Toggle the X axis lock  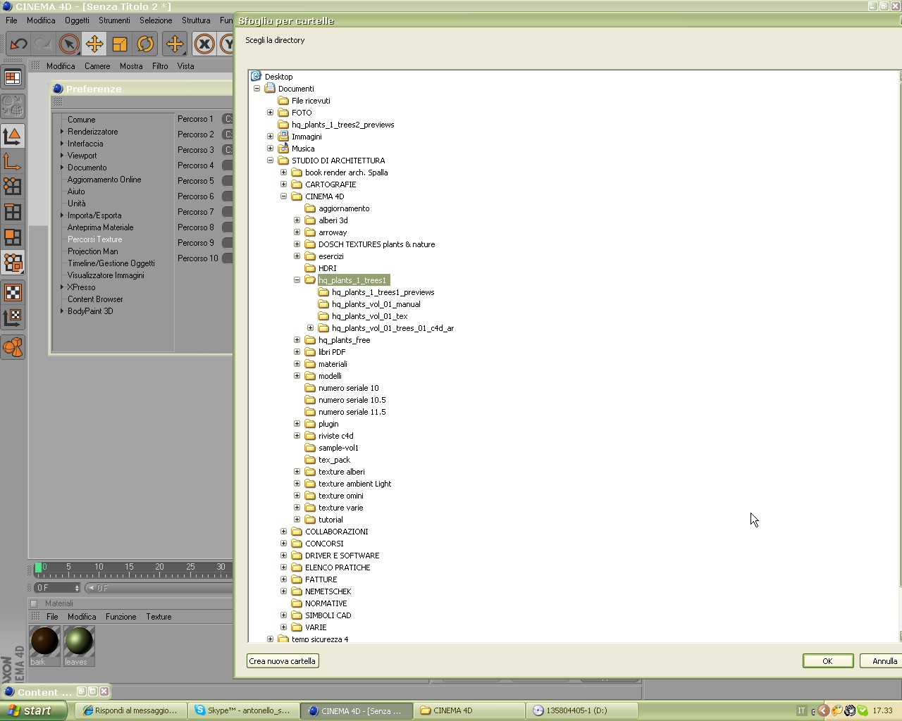(204, 44)
